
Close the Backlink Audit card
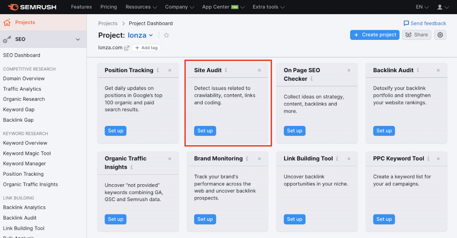pos(438,70)
